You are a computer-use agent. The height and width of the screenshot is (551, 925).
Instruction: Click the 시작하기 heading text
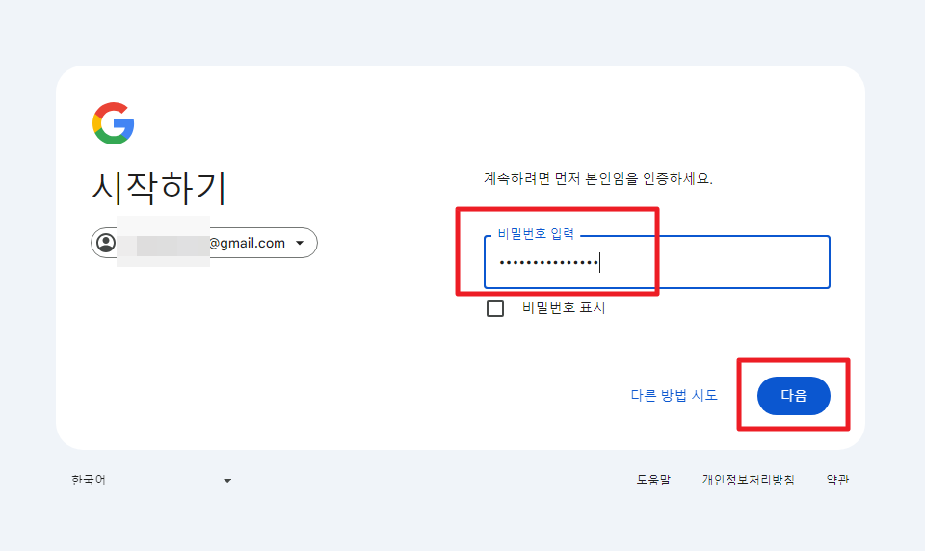[x=159, y=188]
